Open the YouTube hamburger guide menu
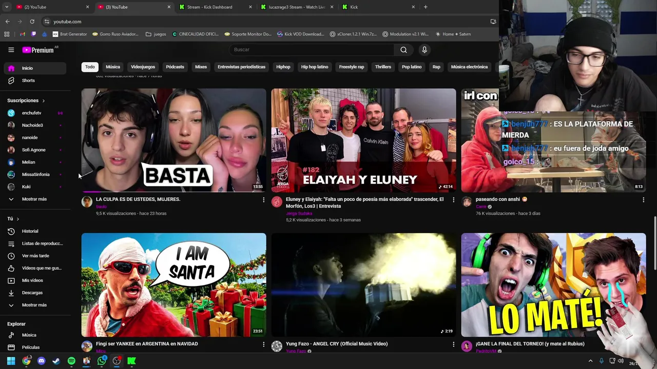Screen dimensions: 657x369 11,50
